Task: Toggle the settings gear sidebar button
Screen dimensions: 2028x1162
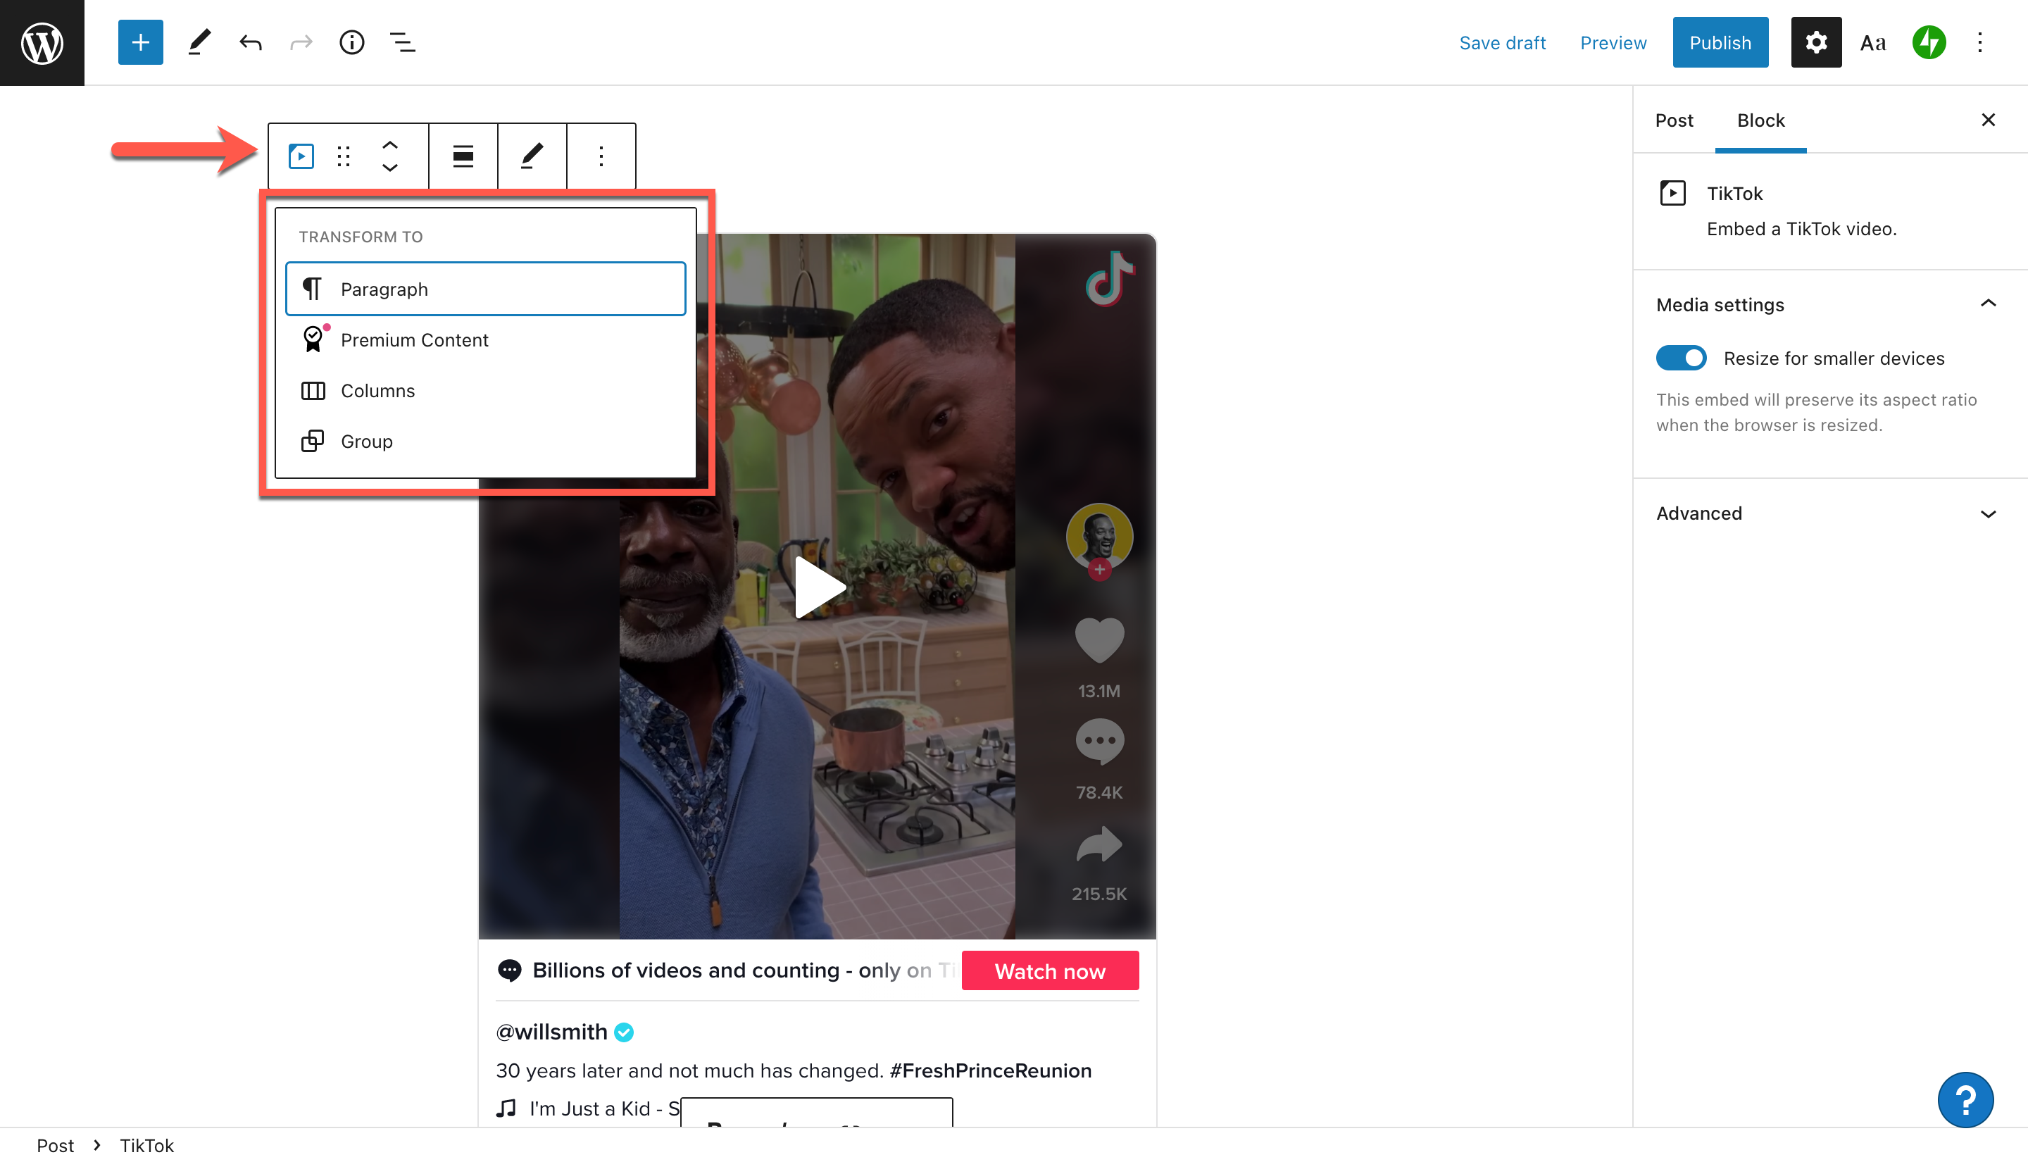Action: [x=1816, y=42]
